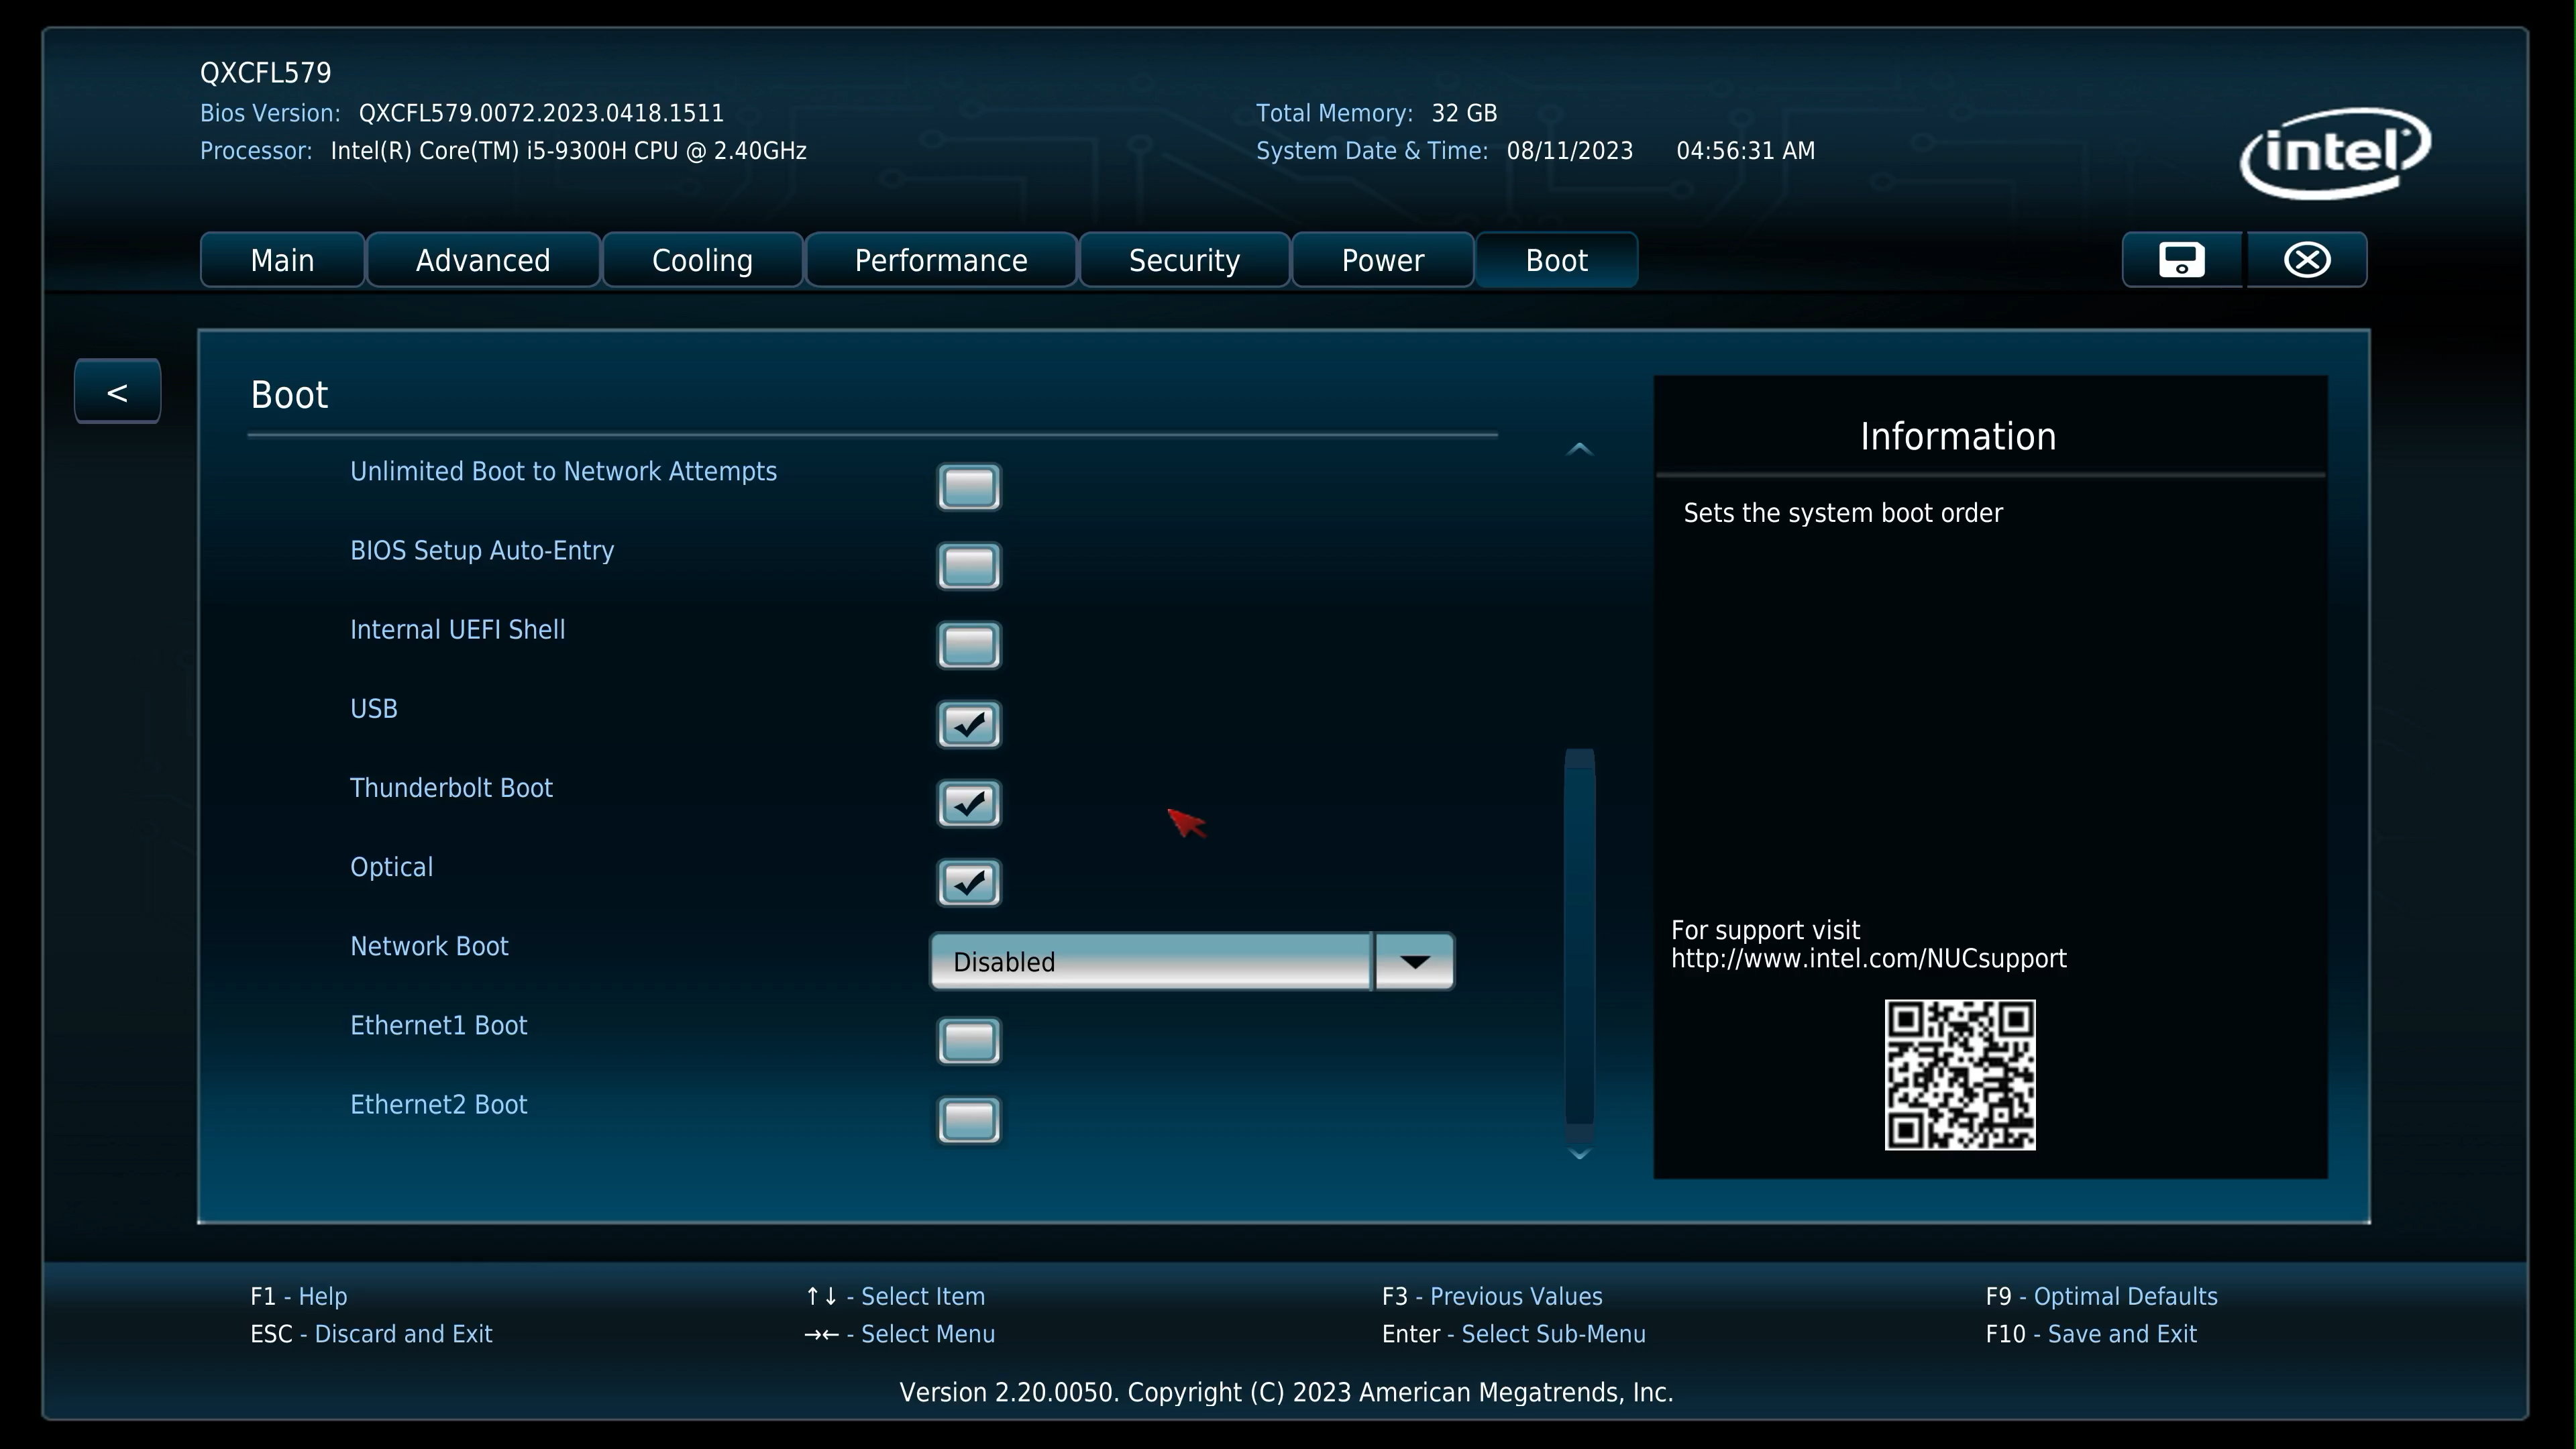
Task: Click the scroll down chevron
Action: click(1579, 1154)
